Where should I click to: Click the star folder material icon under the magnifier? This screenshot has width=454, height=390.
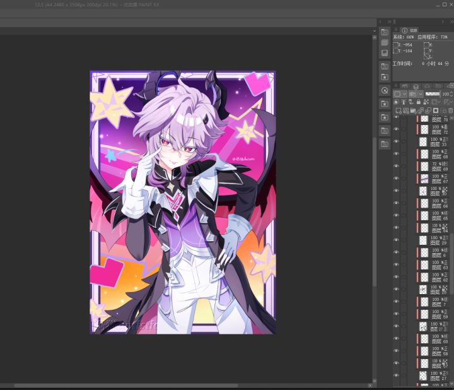385,103
